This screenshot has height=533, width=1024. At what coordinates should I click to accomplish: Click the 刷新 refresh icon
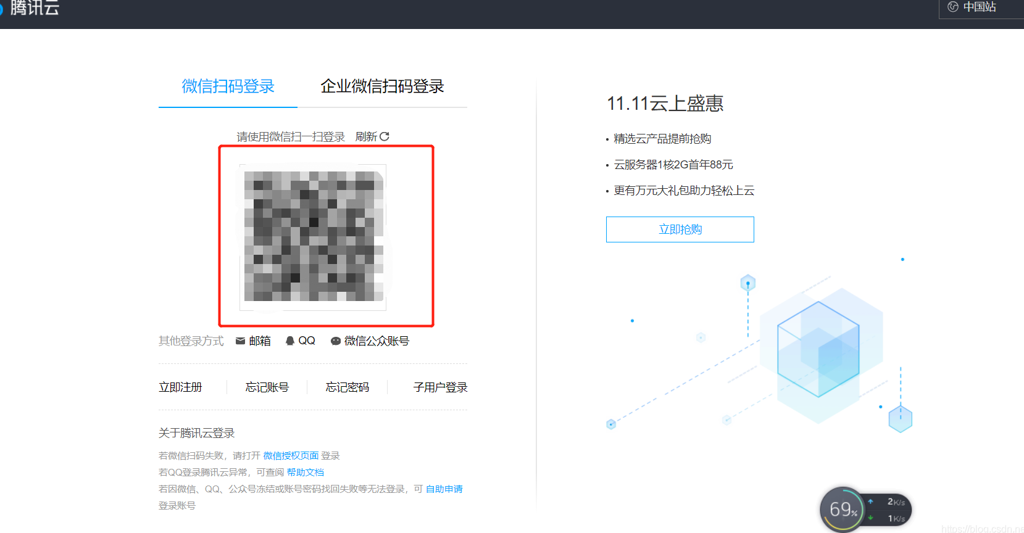[x=385, y=136]
